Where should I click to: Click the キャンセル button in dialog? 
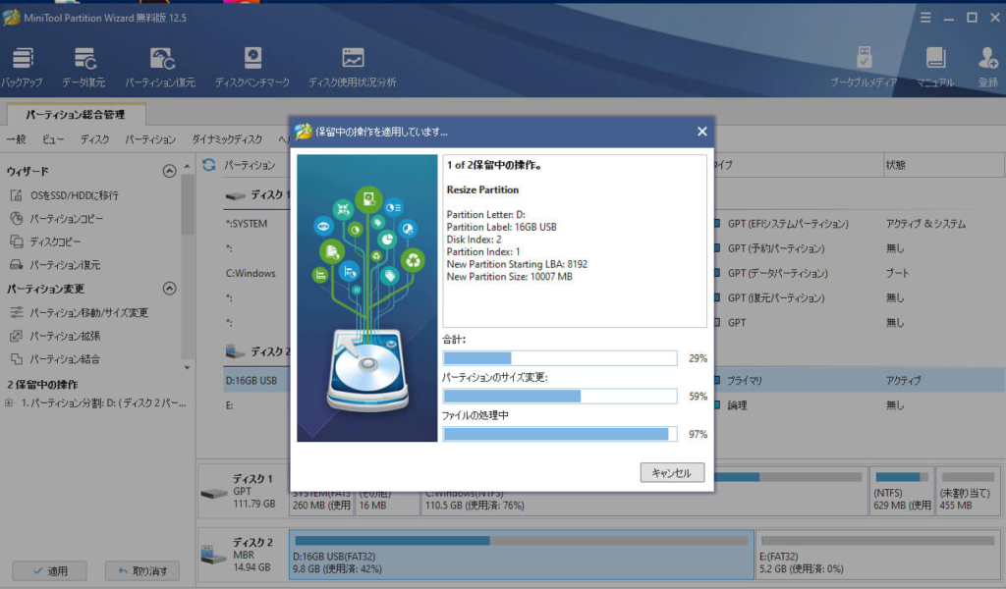672,473
